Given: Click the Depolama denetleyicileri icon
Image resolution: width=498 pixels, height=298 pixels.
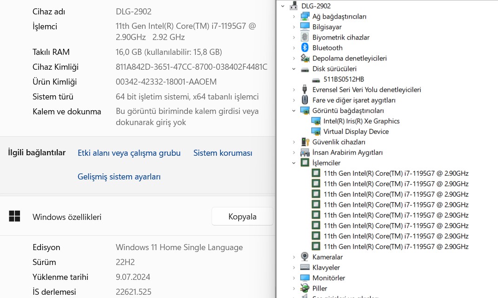Looking at the screenshot, I should (x=305, y=58).
